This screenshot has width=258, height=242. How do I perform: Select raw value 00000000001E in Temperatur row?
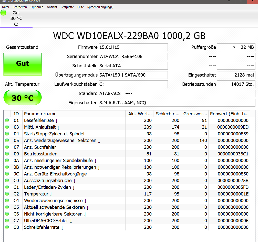point(233,194)
